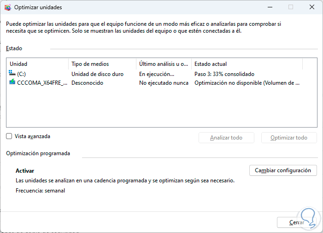Enable the Vista avanzada checkbox
The height and width of the screenshot is (233, 323).
point(10,136)
